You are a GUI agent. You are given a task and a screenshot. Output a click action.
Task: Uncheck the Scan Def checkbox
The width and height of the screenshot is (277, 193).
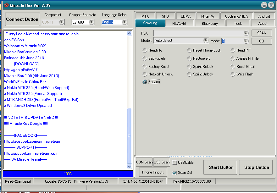tap(175, 173)
